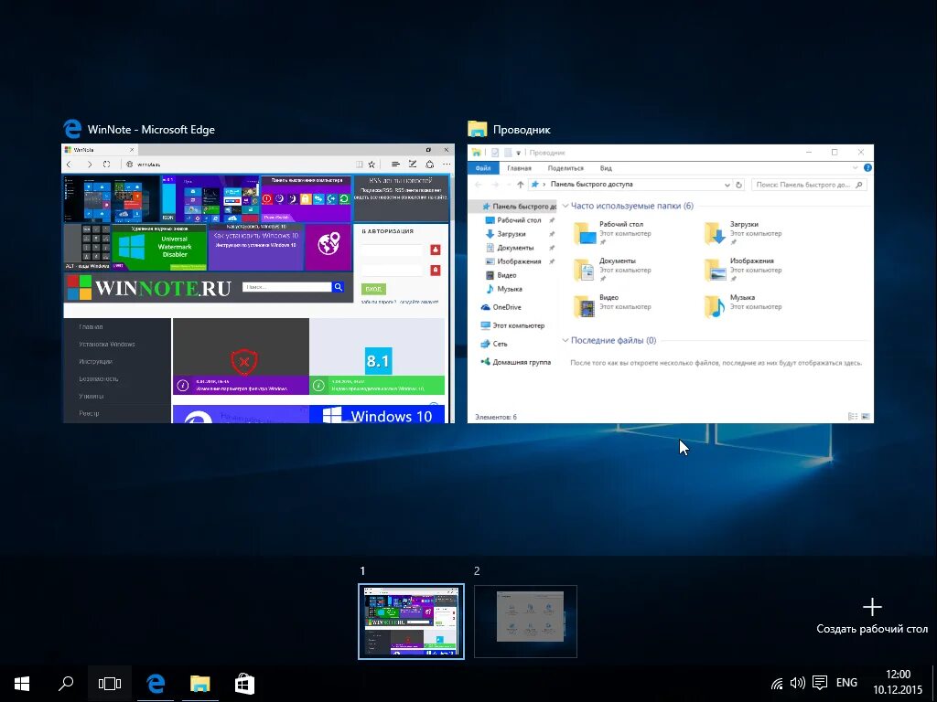The width and height of the screenshot is (937, 702).
Task: Go back in Проводник navigation
Action: point(478,185)
